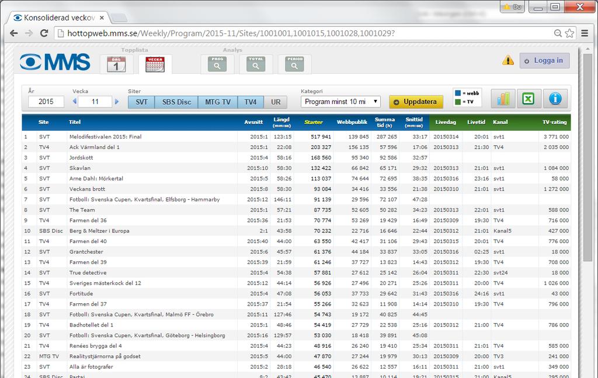This screenshot has height=378, width=598.
Task: Reload the page with the refresh icon
Action: coord(44,33)
